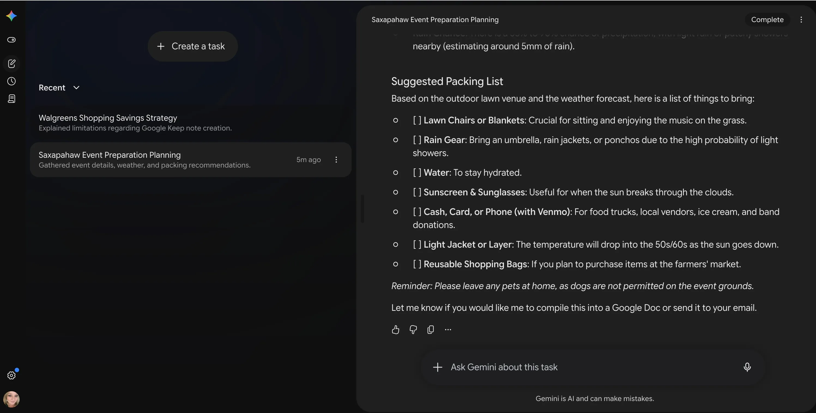Click the Create a task button
Image resolution: width=816 pixels, height=413 pixels.
pos(193,46)
